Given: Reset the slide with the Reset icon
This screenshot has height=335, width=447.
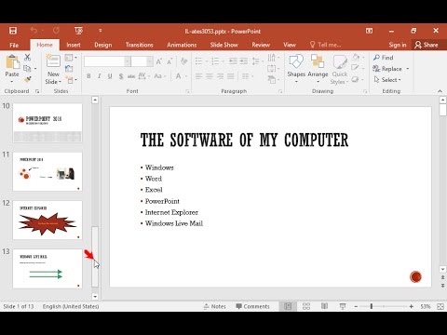Looking at the screenshot, I should [x=69, y=69].
